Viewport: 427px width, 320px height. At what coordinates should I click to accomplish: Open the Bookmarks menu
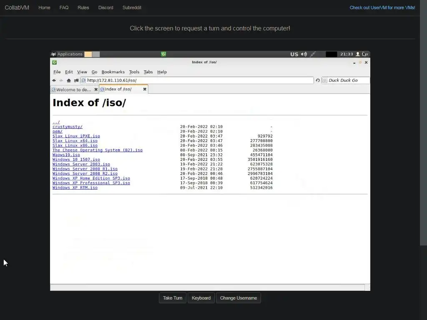tap(113, 72)
